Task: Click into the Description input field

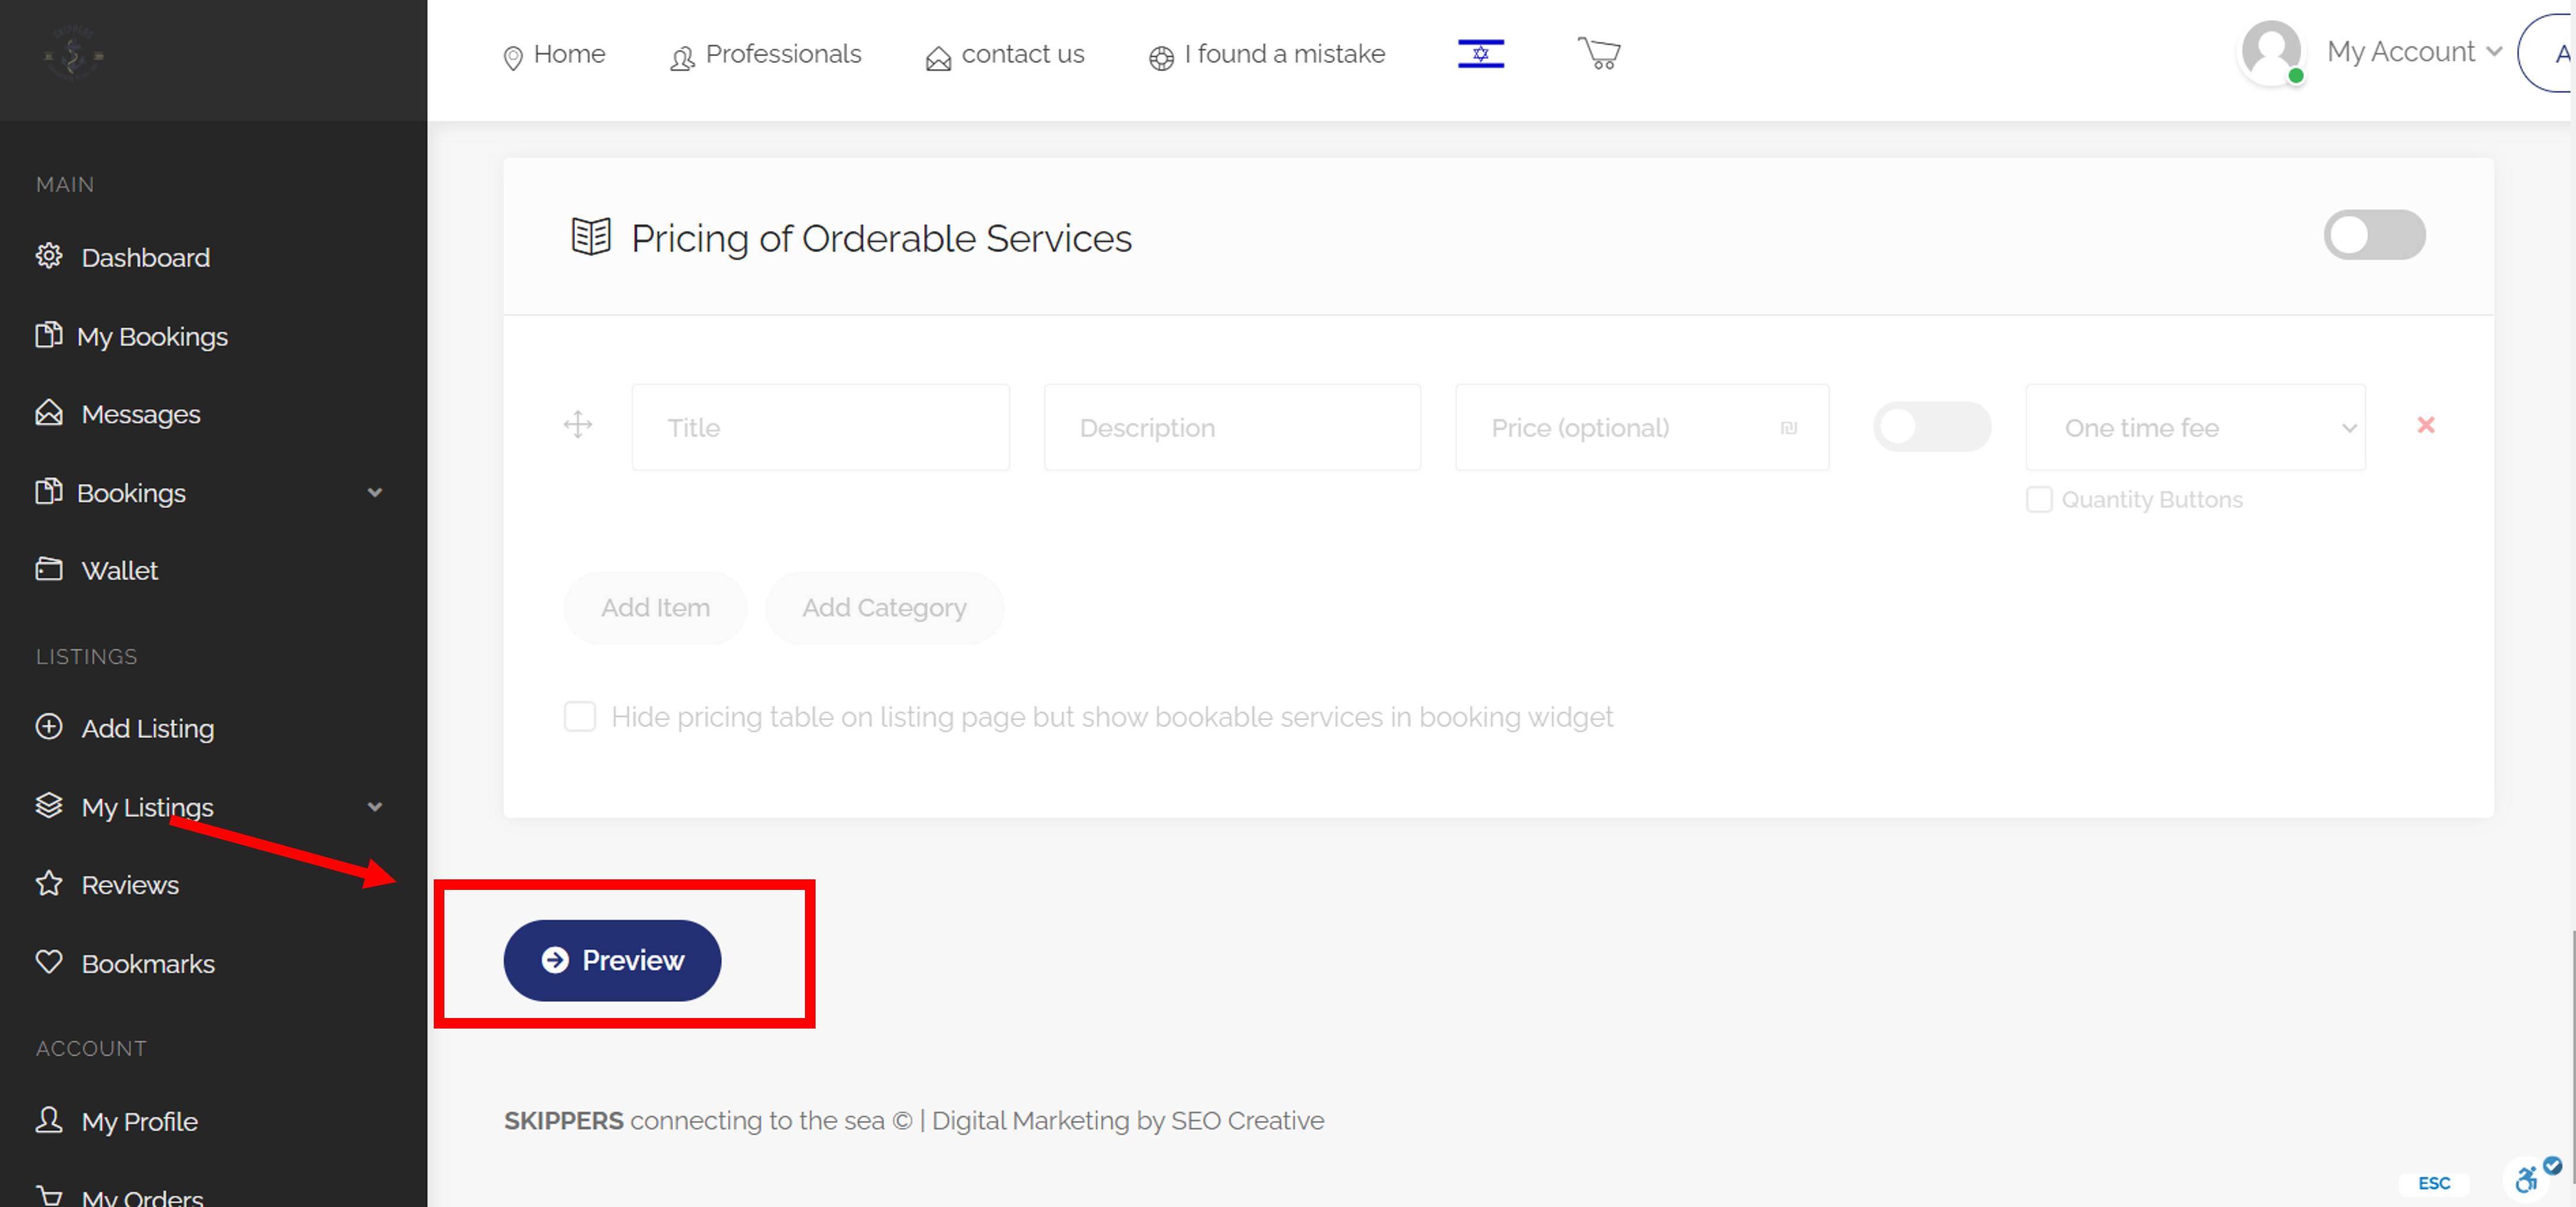Action: point(1231,428)
